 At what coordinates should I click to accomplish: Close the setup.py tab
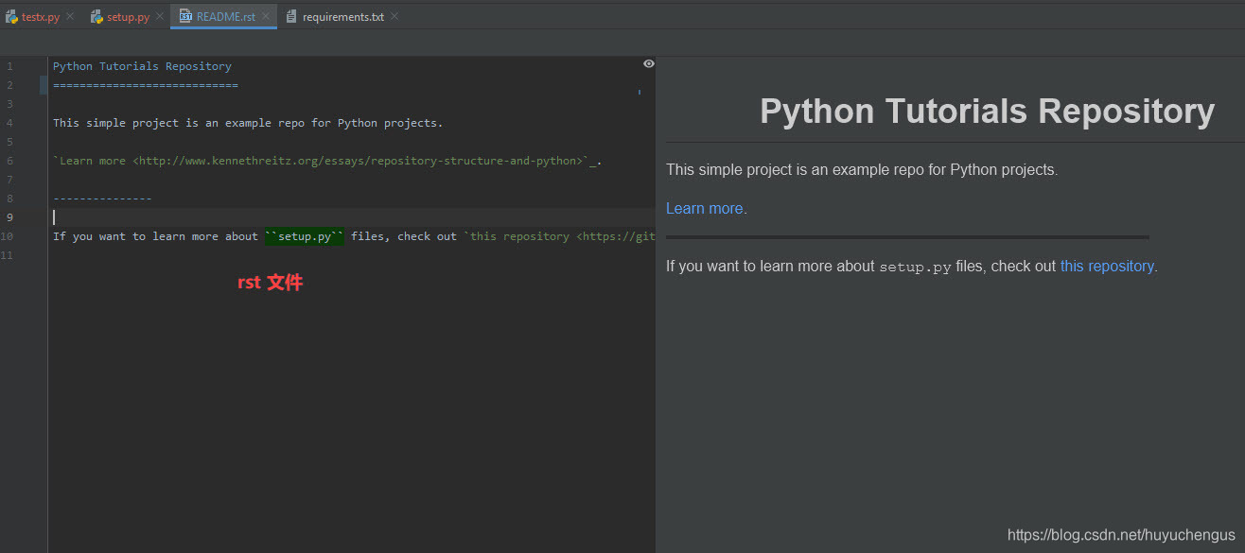click(x=158, y=15)
